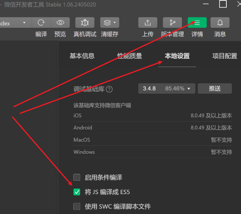Expand the compile mode dropdown arrow
This screenshot has height=214, width=241.
pyautogui.click(x=24, y=23)
